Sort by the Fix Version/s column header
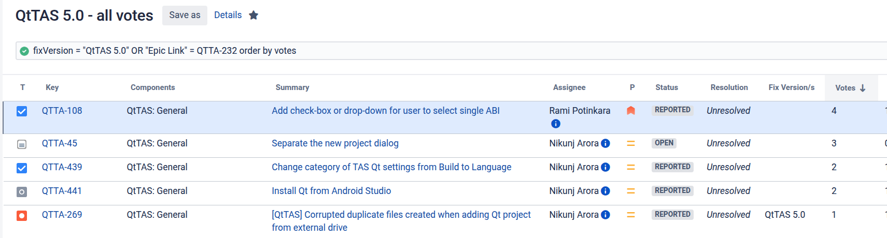 coord(791,87)
